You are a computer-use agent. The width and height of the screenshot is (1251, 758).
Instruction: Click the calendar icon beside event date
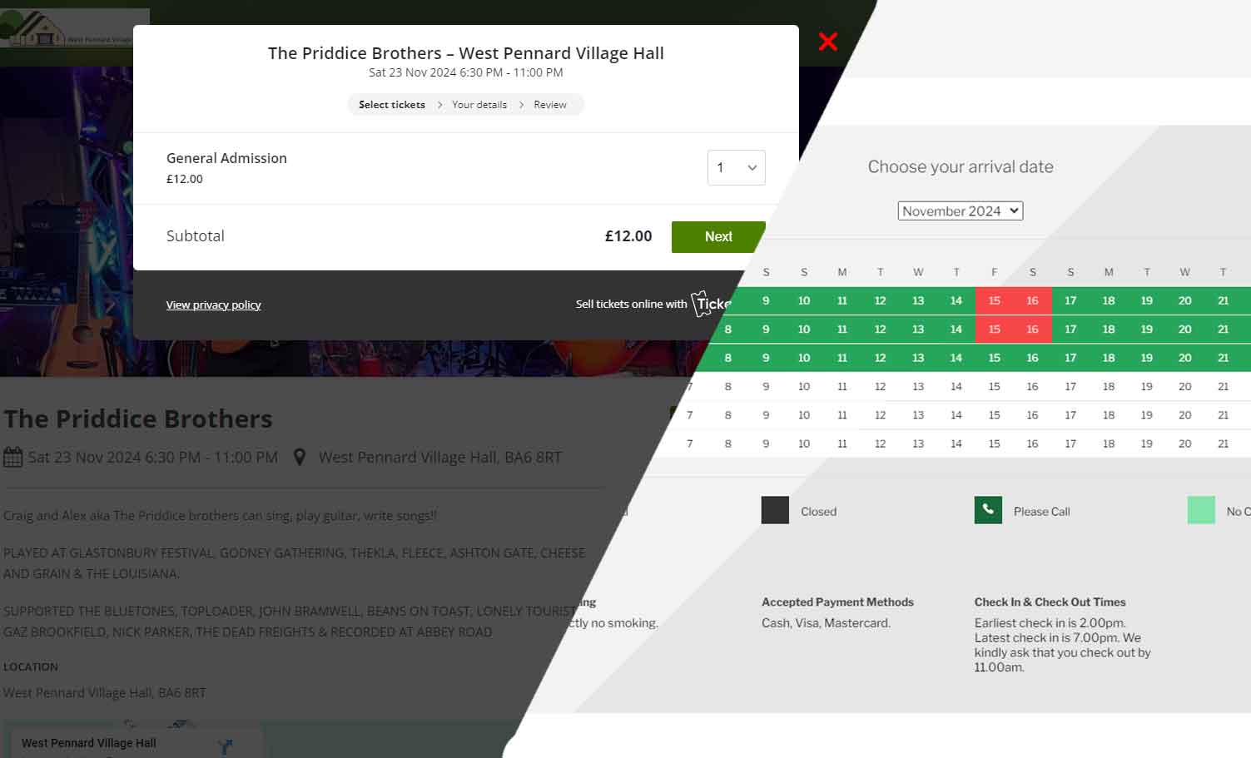pos(13,457)
